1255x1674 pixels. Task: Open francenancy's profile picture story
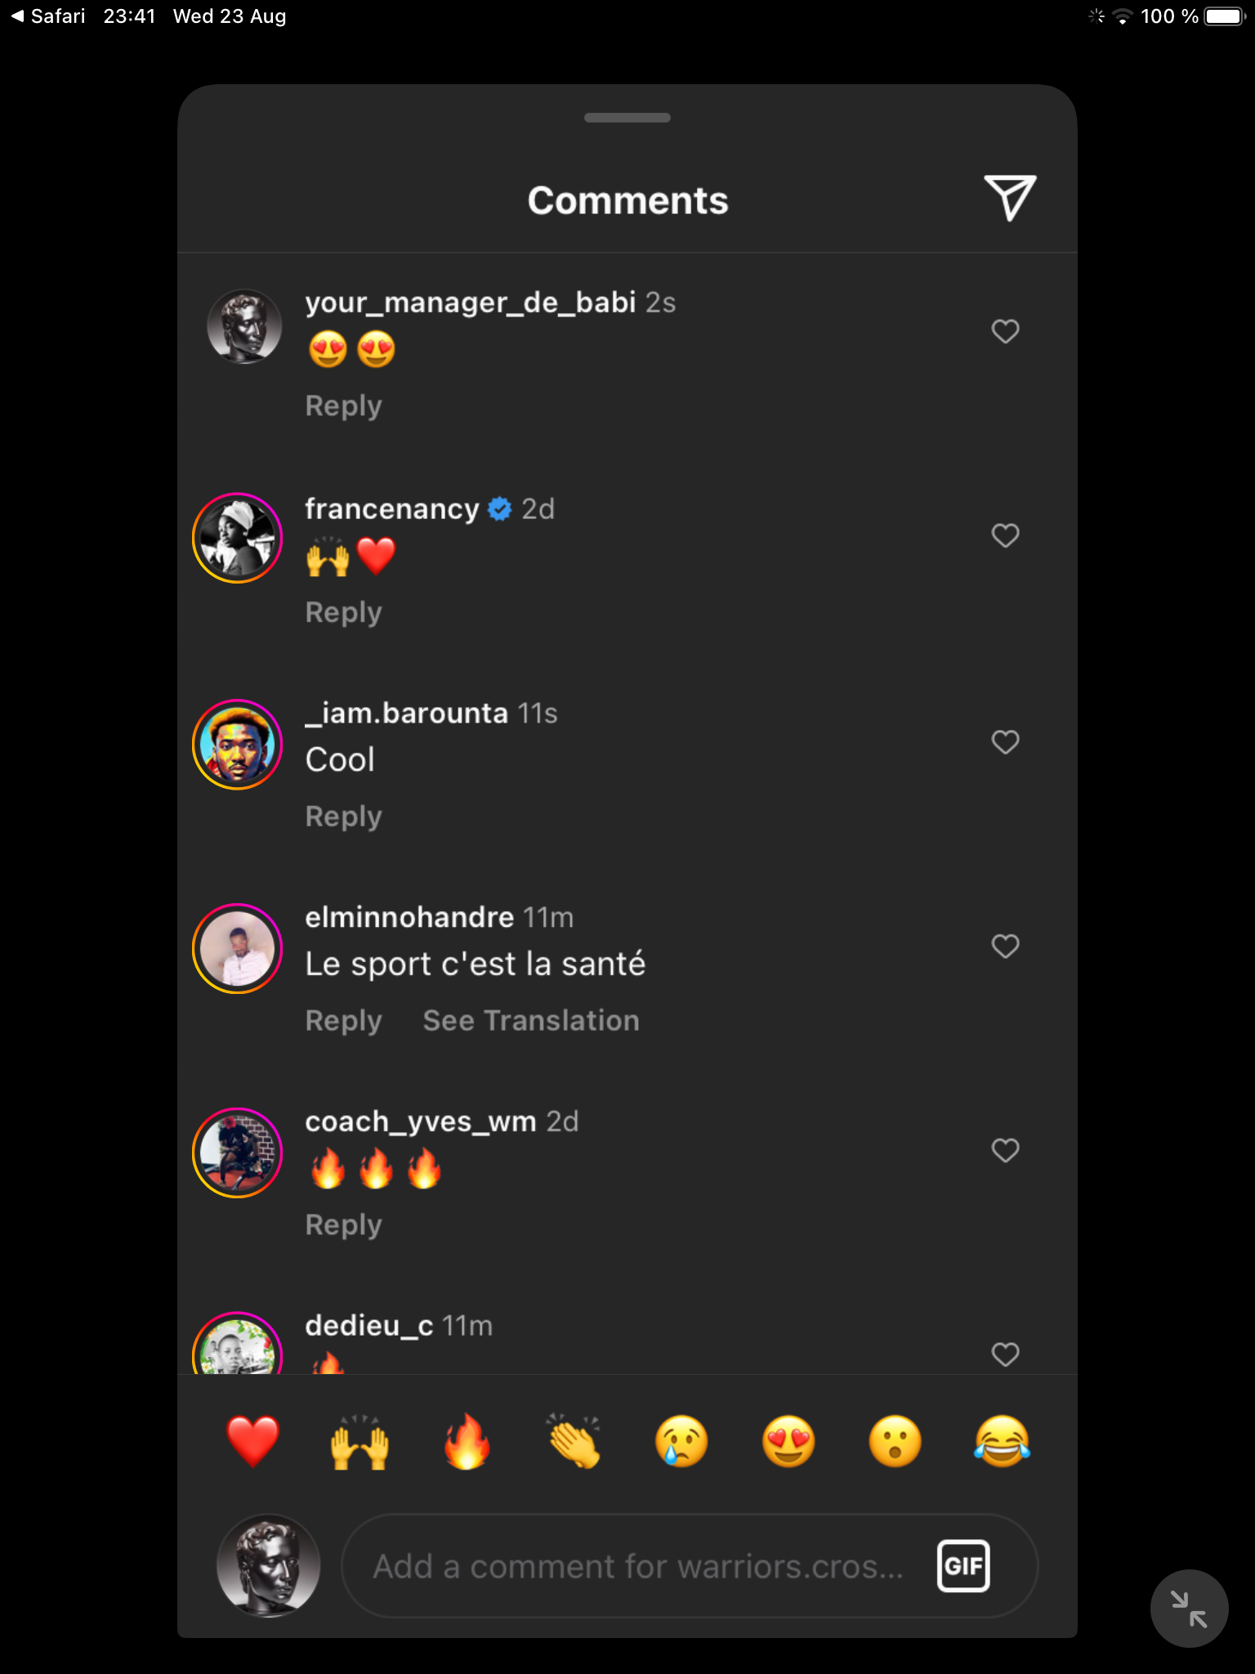point(237,538)
